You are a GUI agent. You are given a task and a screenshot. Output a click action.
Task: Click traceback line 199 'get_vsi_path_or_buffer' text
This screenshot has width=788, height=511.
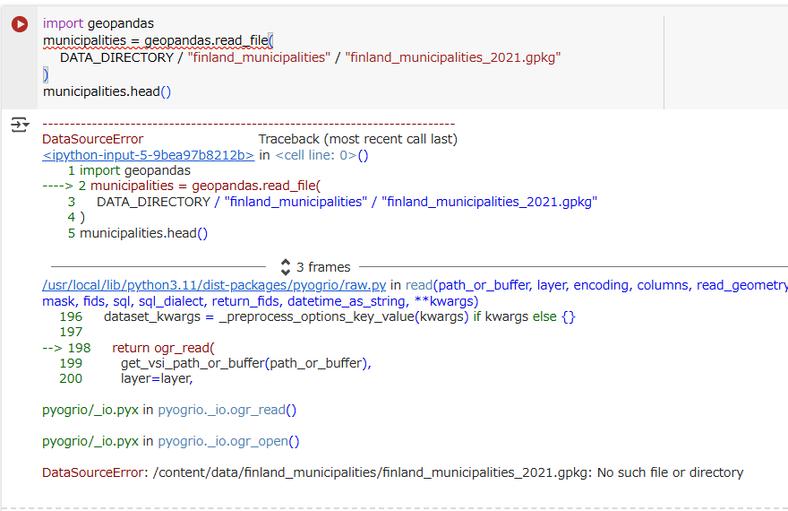[193, 363]
